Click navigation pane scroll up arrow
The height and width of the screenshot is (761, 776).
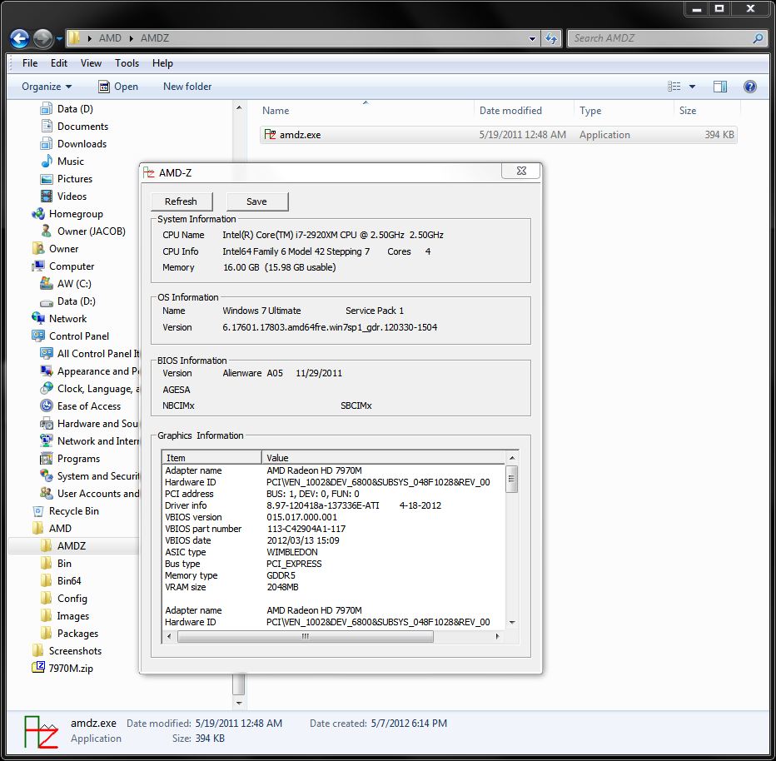point(239,107)
